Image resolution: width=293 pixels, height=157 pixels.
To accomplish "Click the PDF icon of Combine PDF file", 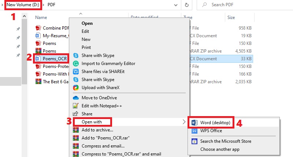I will 38,28.
